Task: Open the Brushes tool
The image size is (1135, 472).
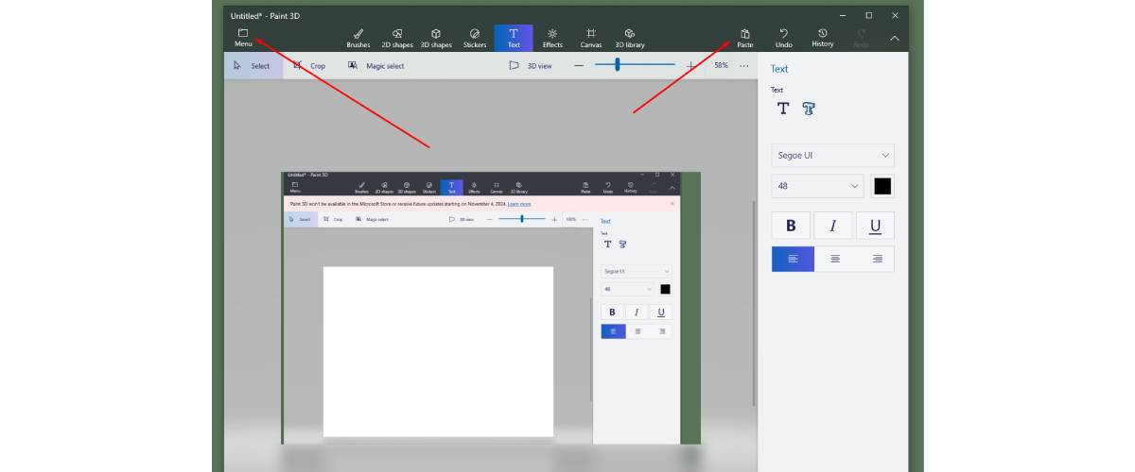Action: (x=358, y=38)
